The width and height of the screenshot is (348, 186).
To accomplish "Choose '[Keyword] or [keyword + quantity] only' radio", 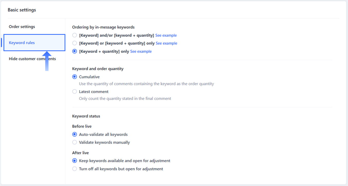I will click(75, 43).
